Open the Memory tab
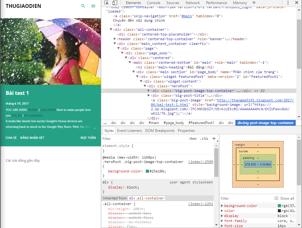302x228 pixels. tap(240, 3)
